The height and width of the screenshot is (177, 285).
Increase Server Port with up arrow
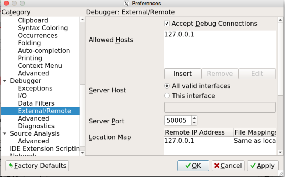[x=194, y=118]
